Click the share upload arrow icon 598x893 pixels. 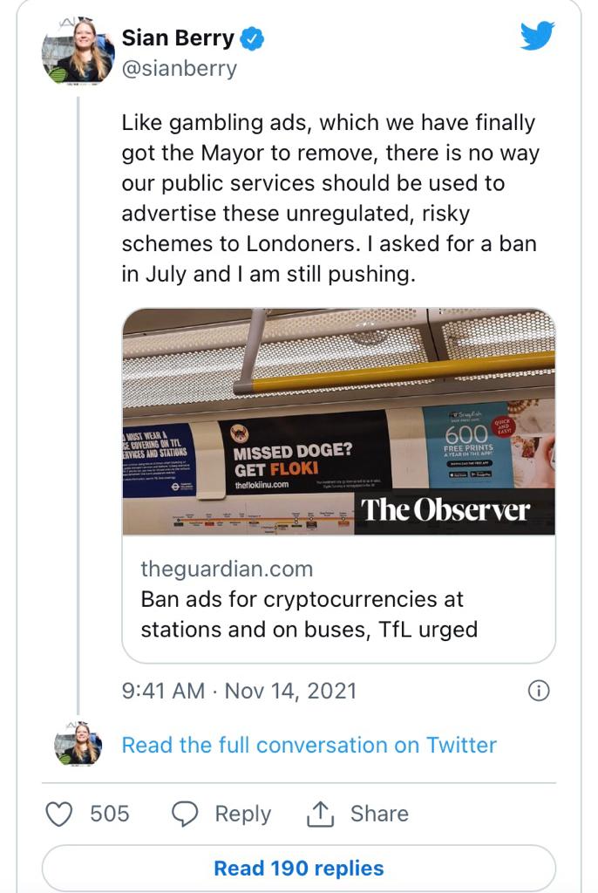click(x=321, y=814)
